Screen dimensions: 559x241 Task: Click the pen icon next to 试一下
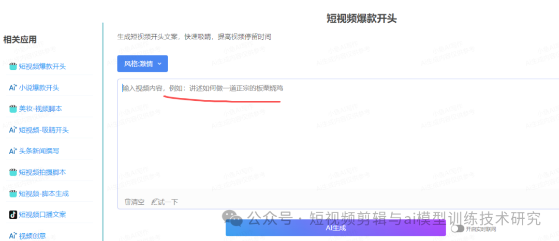coord(154,202)
